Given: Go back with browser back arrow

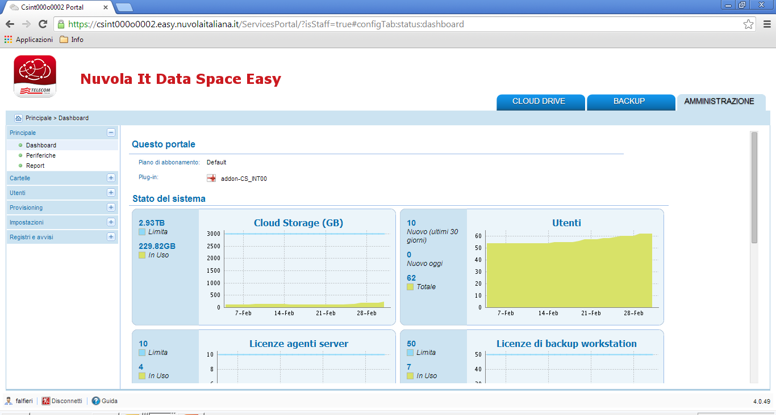Looking at the screenshot, I should (x=10, y=24).
